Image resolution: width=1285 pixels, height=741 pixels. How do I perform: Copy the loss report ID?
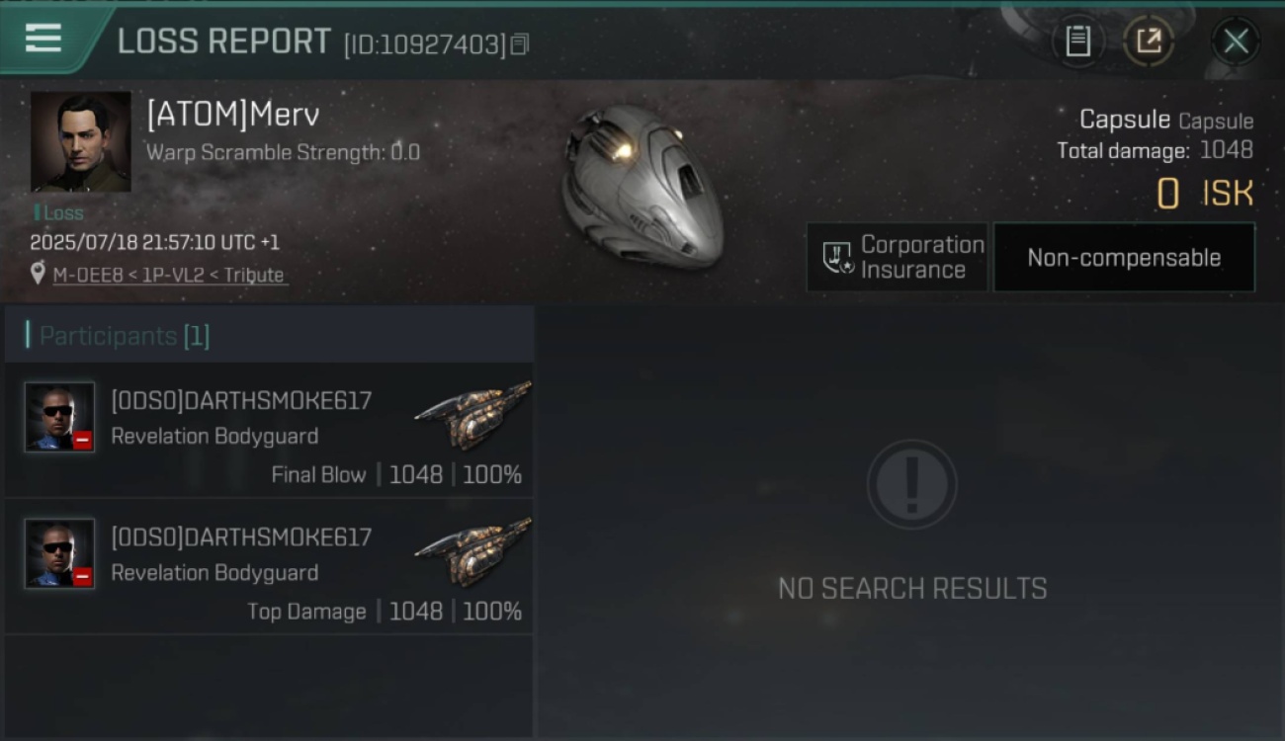click(x=520, y=43)
